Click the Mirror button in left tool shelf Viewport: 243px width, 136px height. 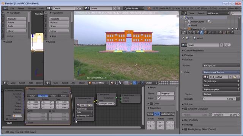pos(16,31)
